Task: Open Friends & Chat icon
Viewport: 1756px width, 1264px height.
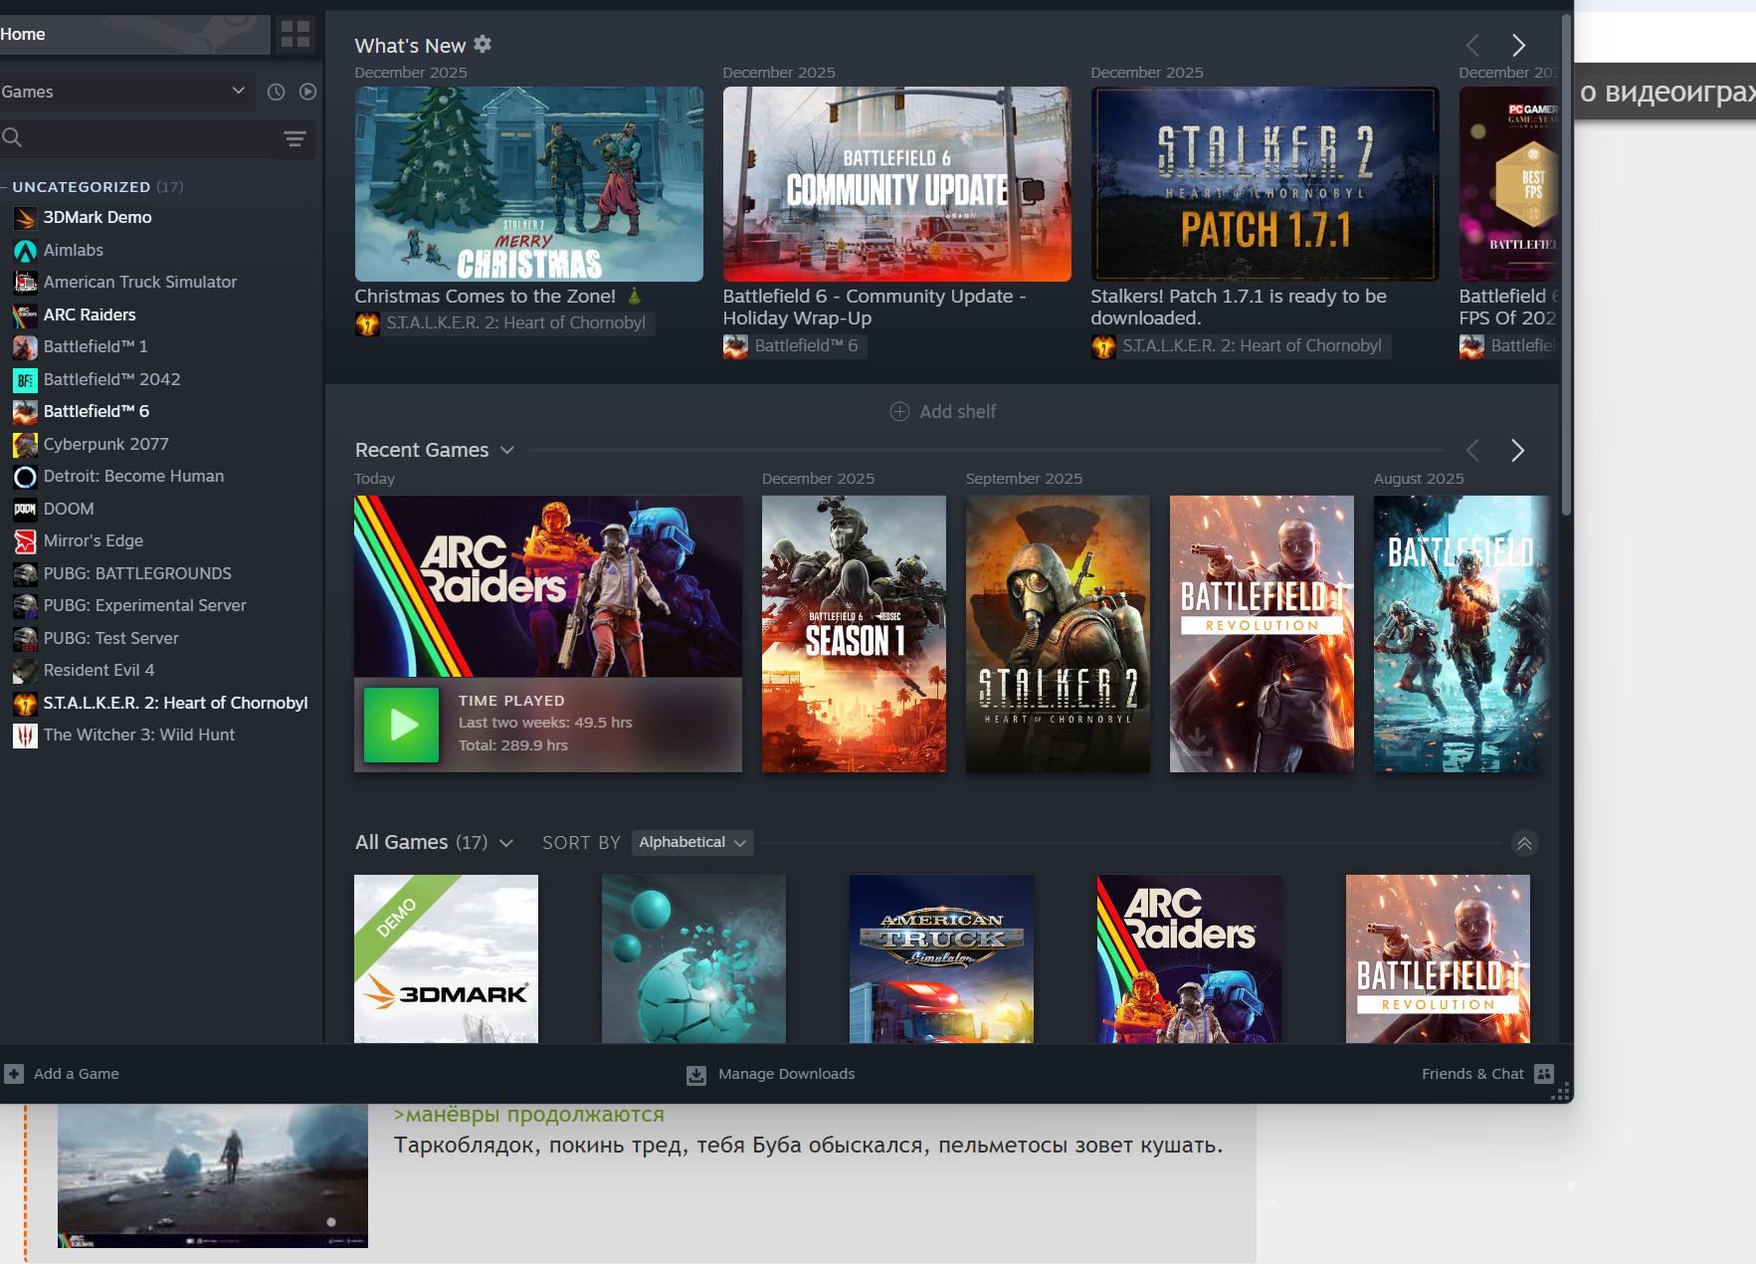Action: [1544, 1073]
